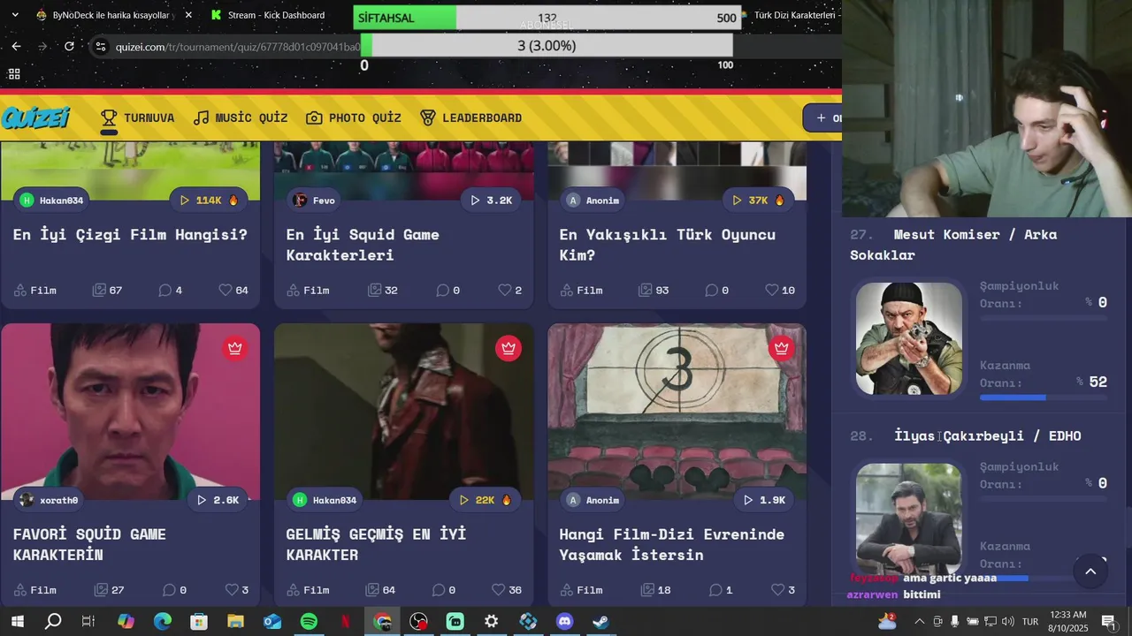Like the Türk Oyuncu quiz with 10 hearts

781,290
